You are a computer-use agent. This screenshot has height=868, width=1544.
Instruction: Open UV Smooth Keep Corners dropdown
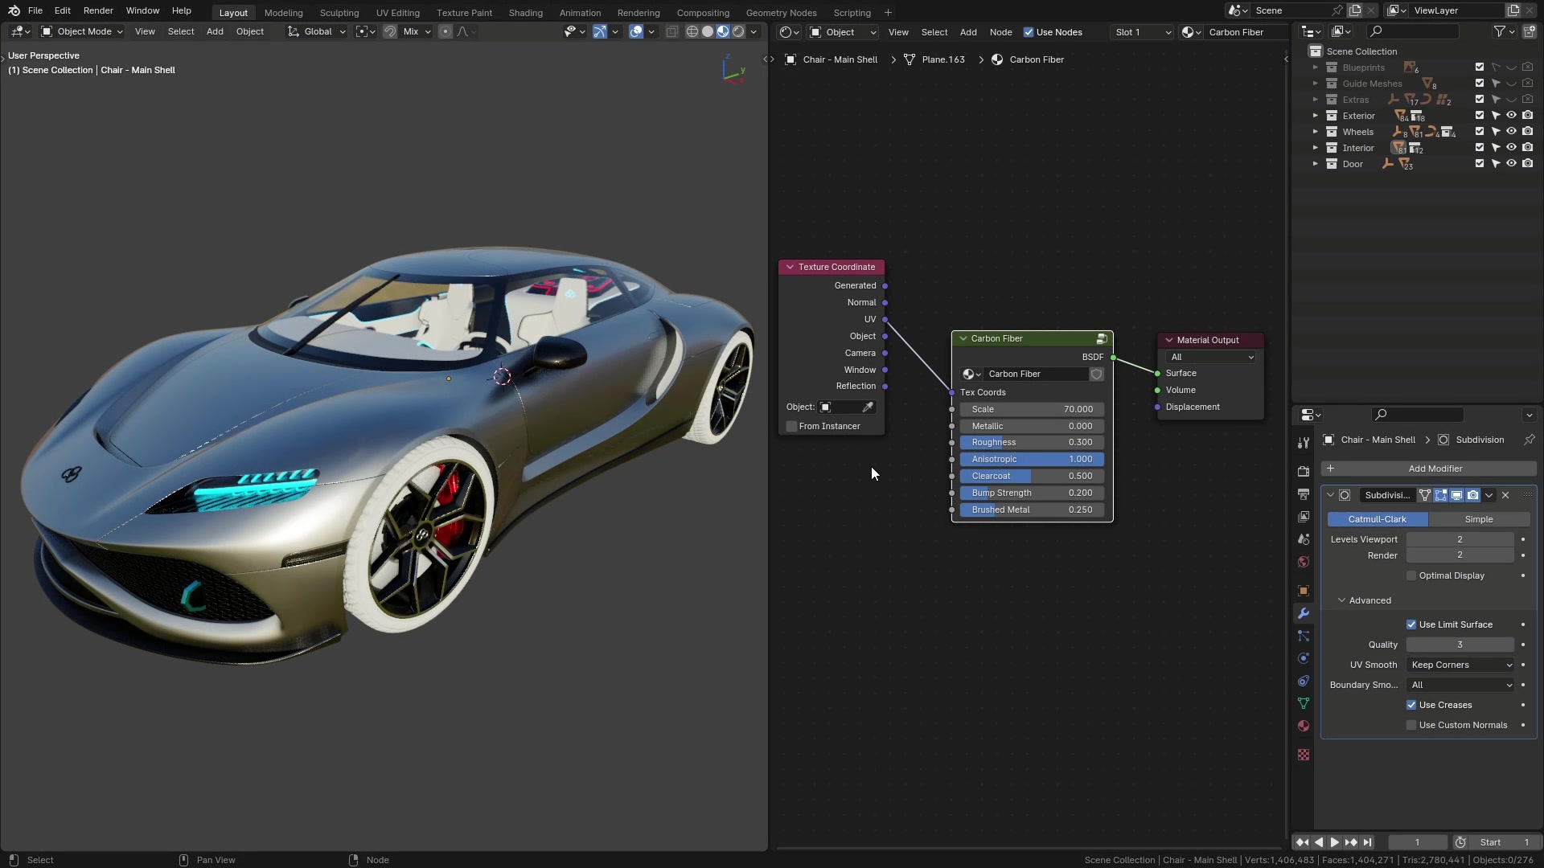[1462, 665]
